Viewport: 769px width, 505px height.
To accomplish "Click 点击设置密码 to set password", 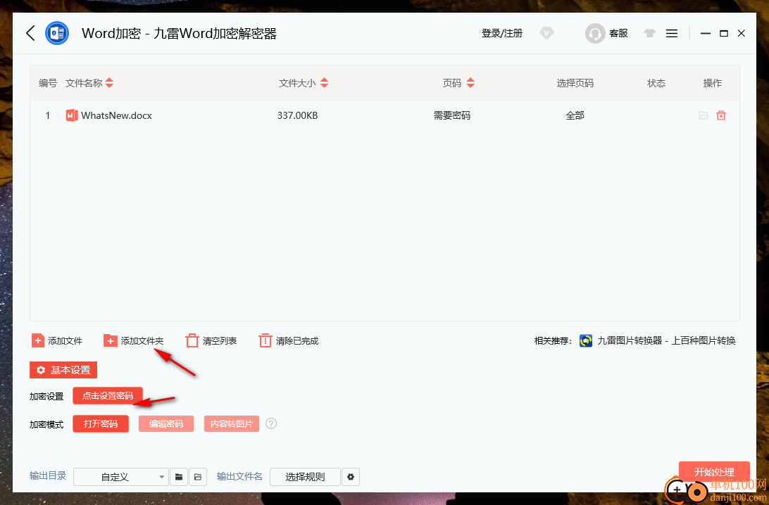I will point(108,396).
